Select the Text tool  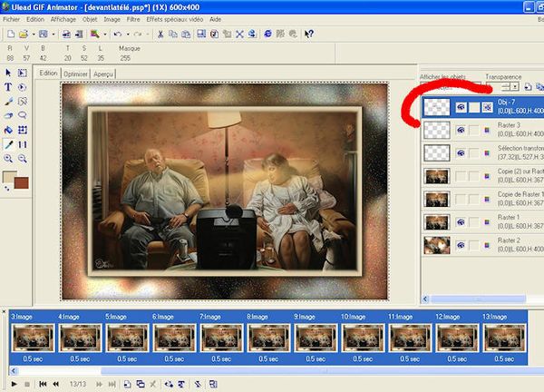coord(8,87)
